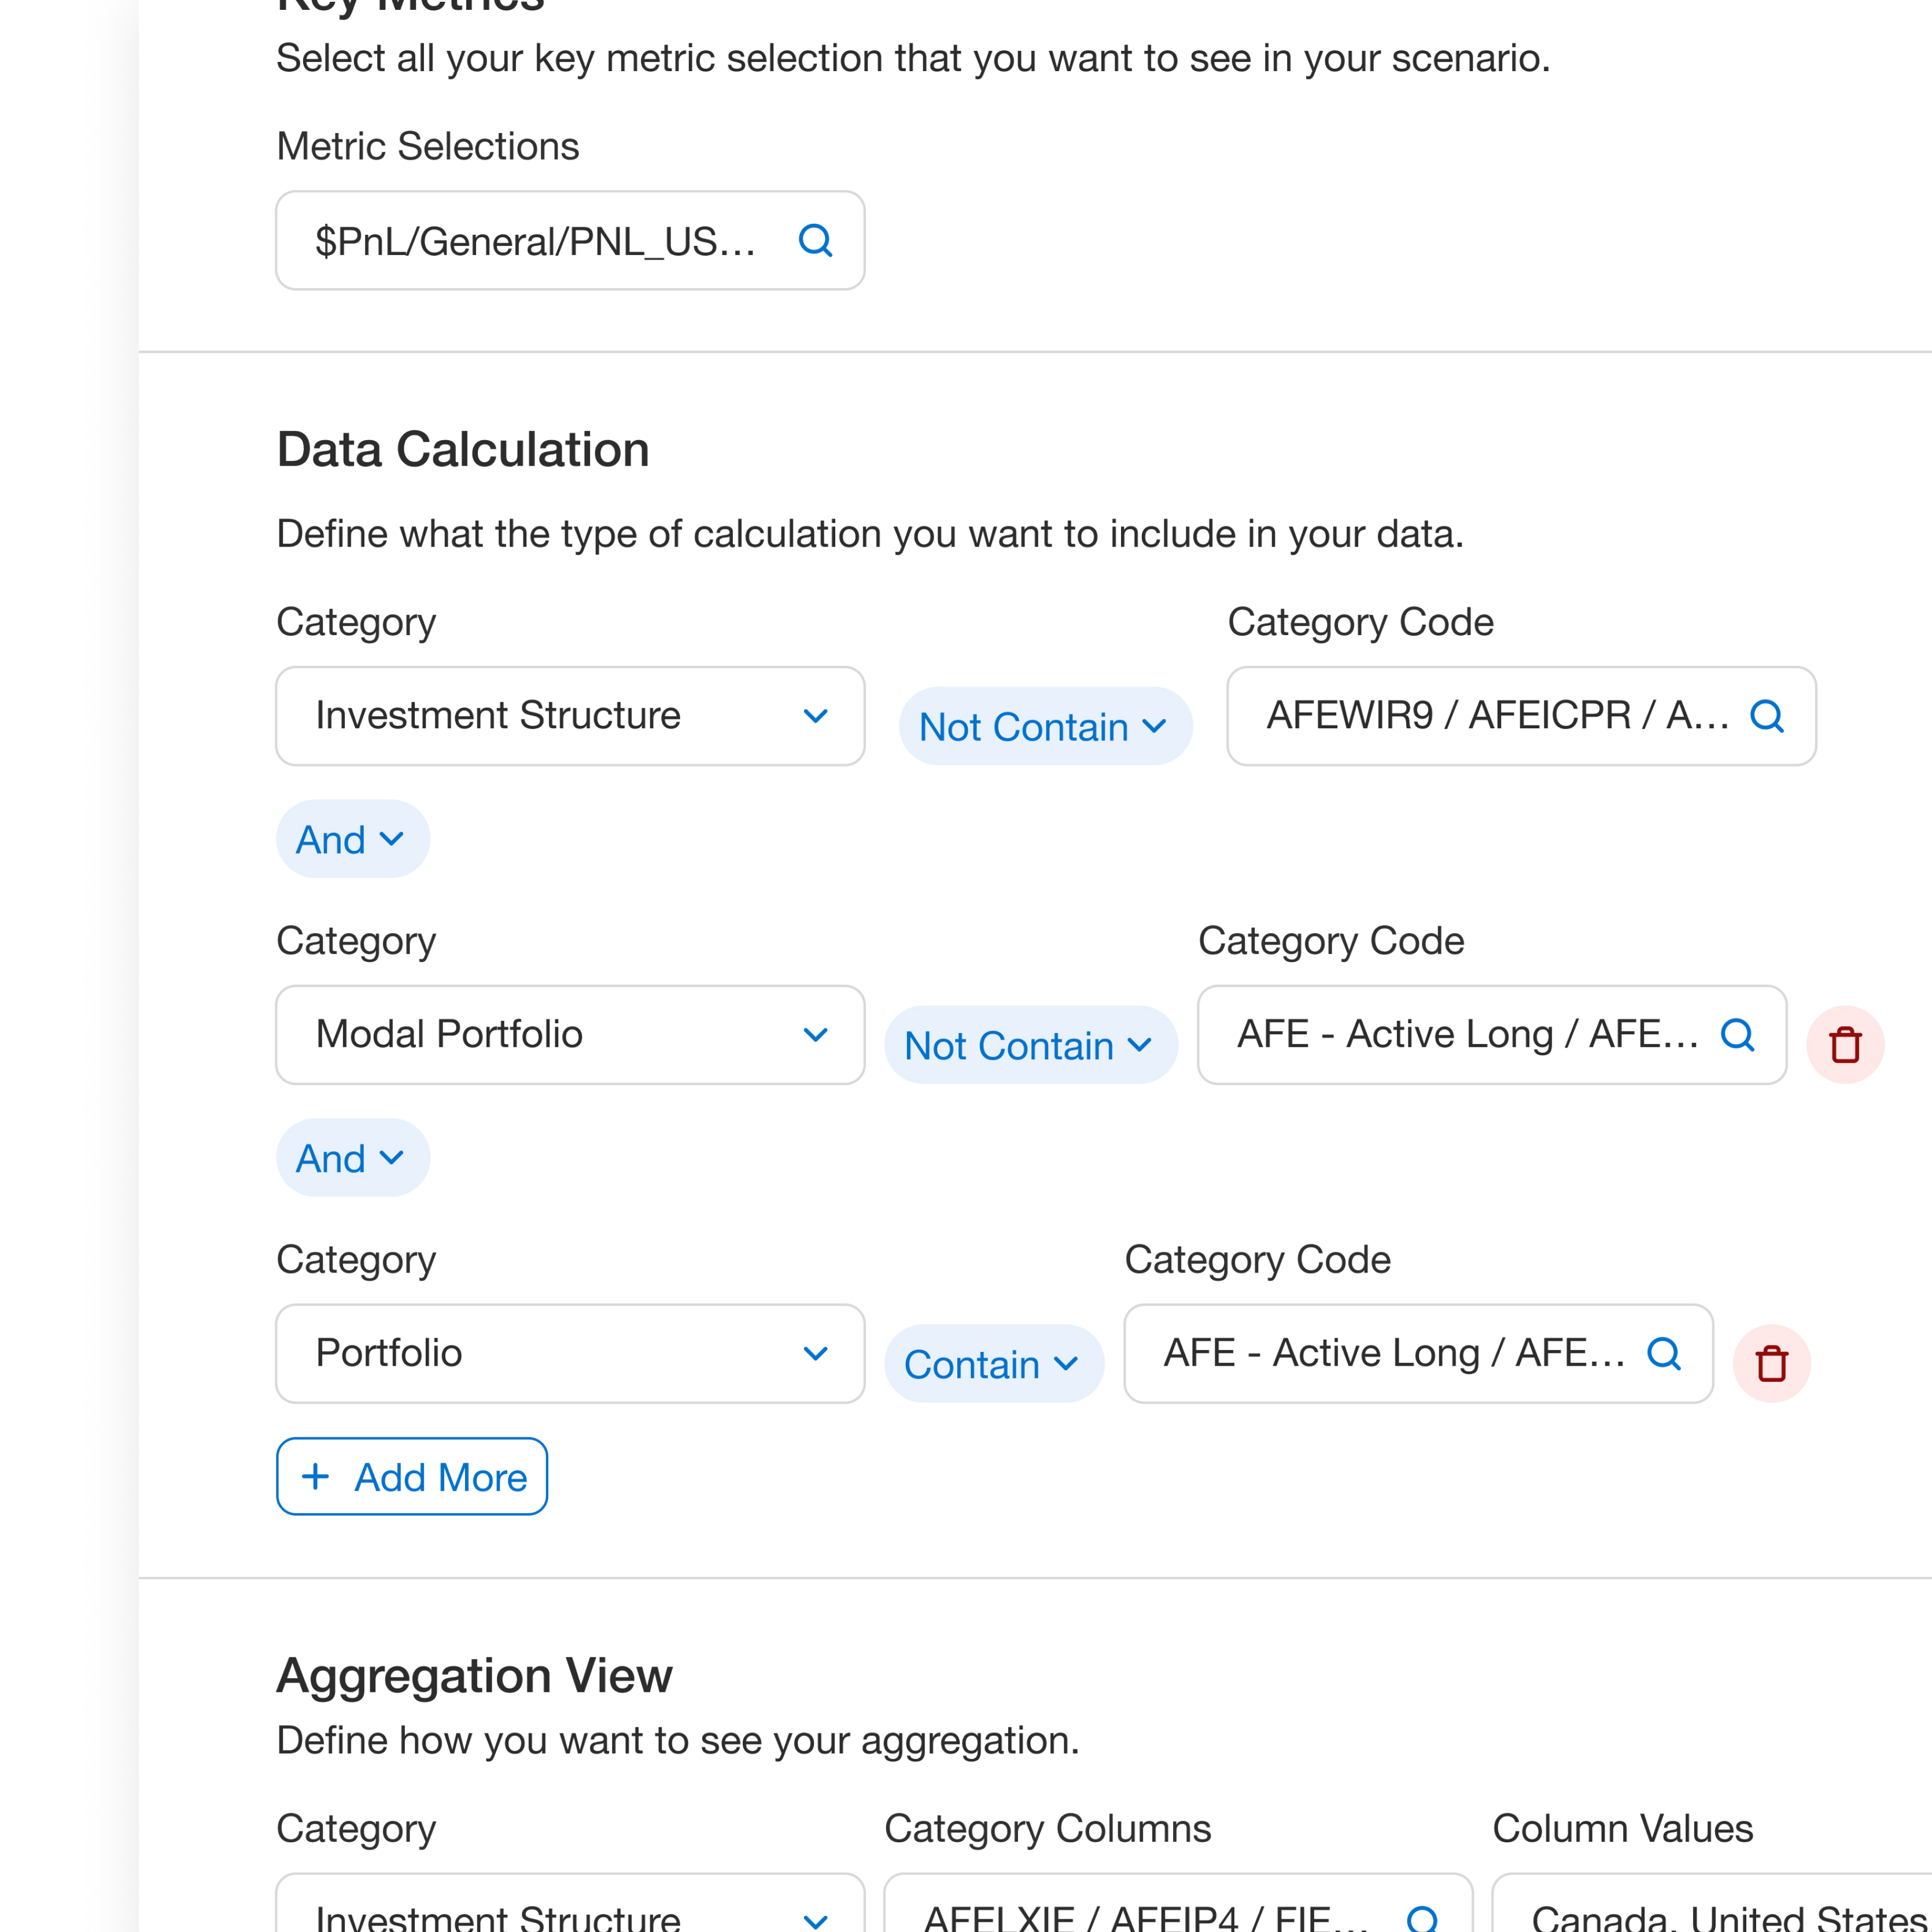1932x1932 pixels.
Task: Click search icon in Metric Selections field
Action: point(815,240)
